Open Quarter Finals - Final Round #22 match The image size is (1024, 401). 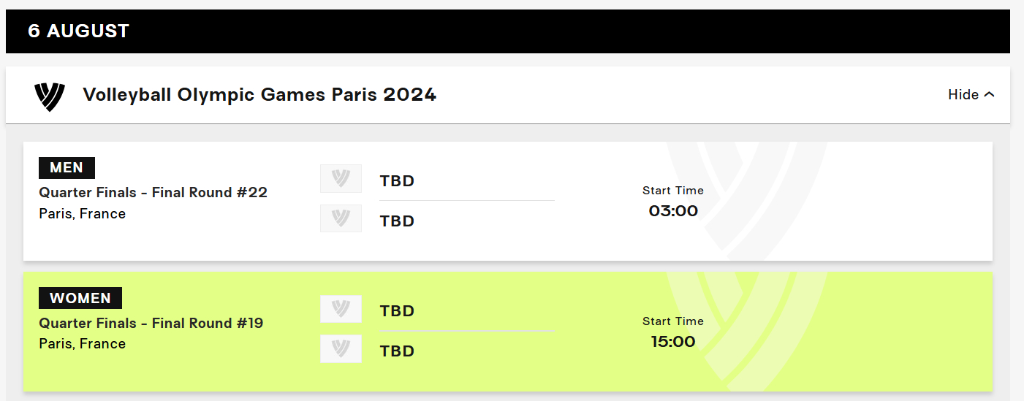[x=153, y=193]
